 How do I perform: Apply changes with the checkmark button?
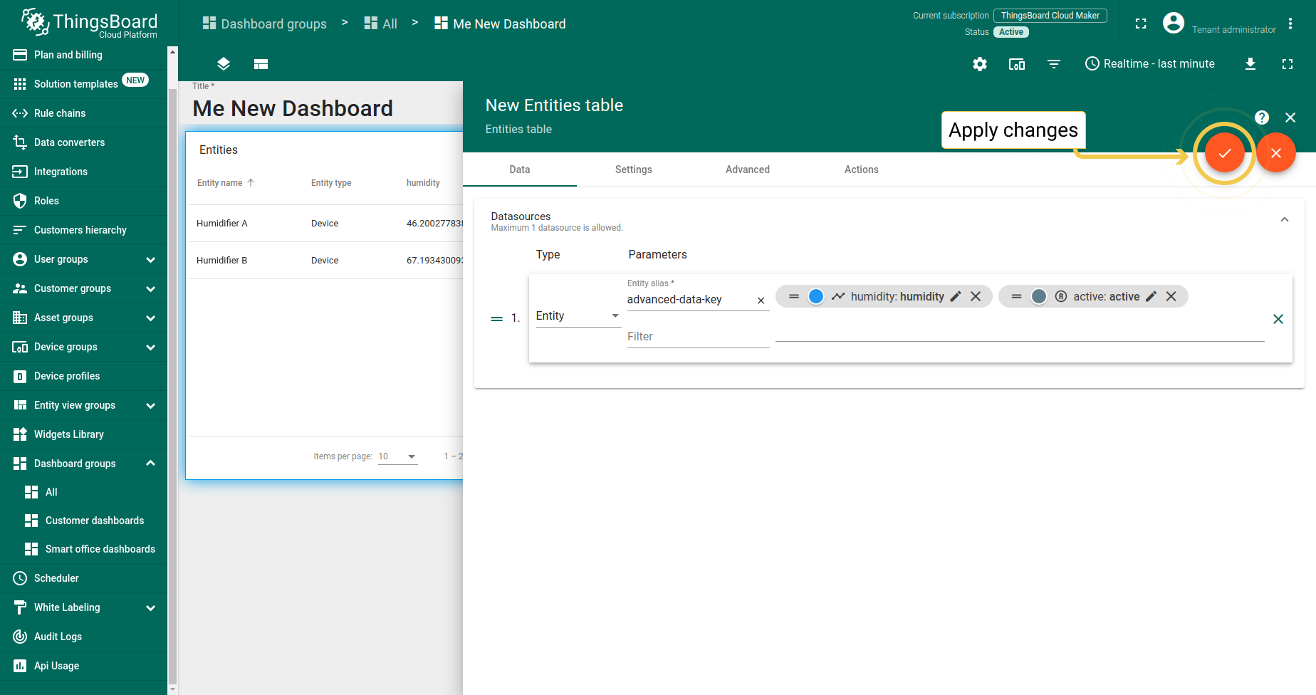pos(1225,153)
